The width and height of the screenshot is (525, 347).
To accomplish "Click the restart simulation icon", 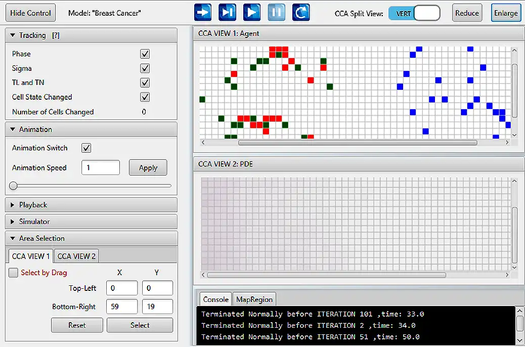I will click(300, 12).
